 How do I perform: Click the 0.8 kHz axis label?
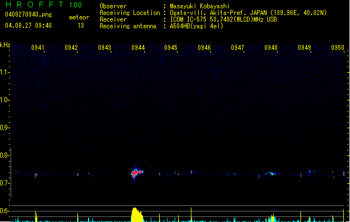click(4, 155)
